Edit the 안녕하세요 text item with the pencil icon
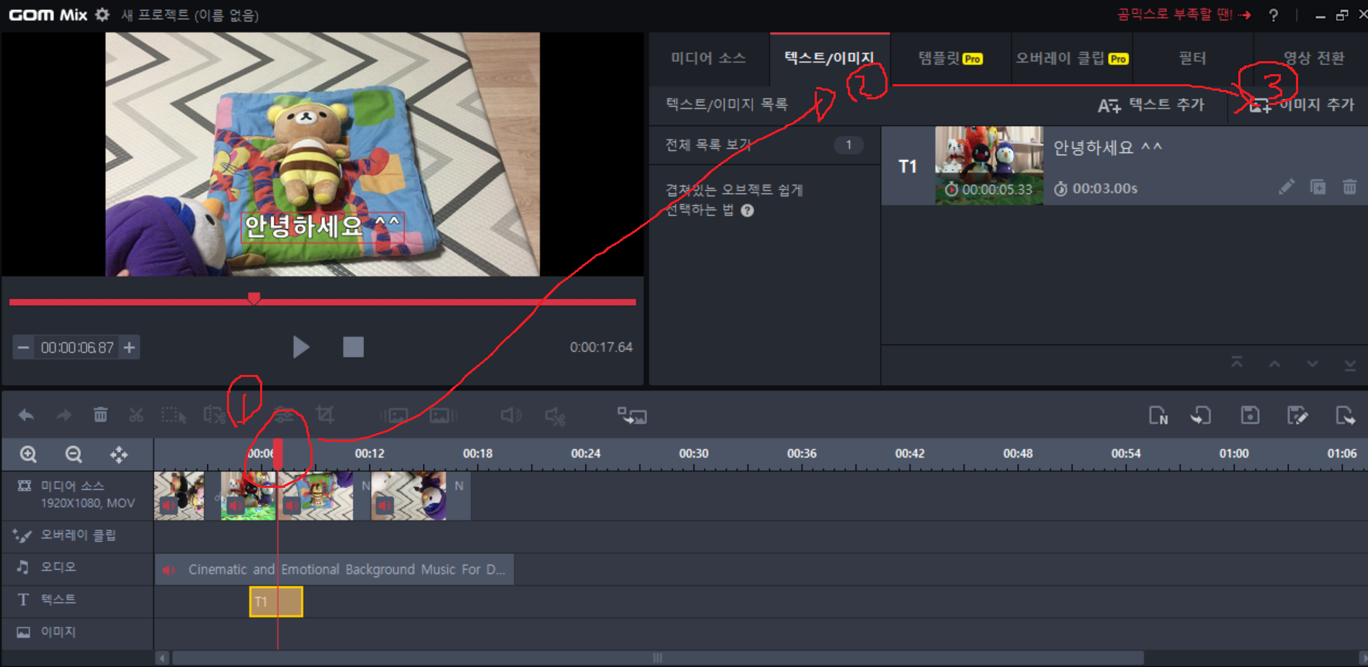Viewport: 1368px width, 667px height. pos(1287,187)
